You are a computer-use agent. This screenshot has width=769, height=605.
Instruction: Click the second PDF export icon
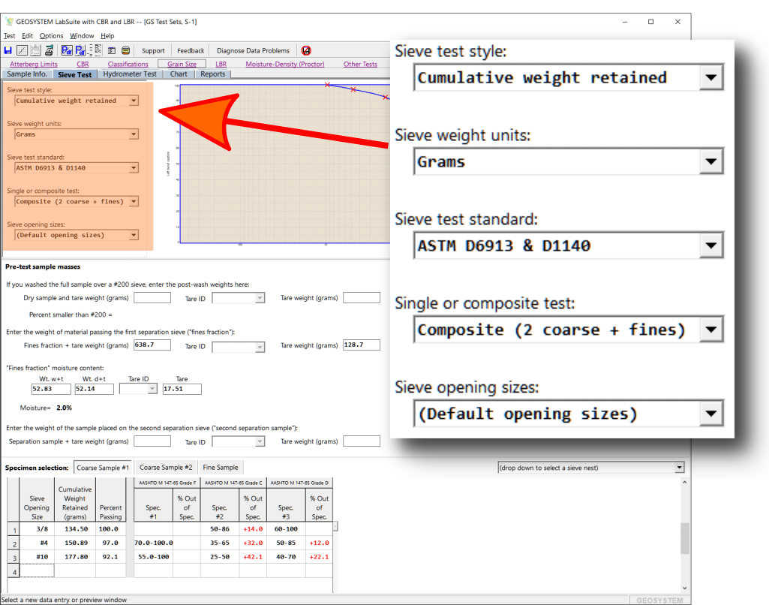[x=80, y=50]
